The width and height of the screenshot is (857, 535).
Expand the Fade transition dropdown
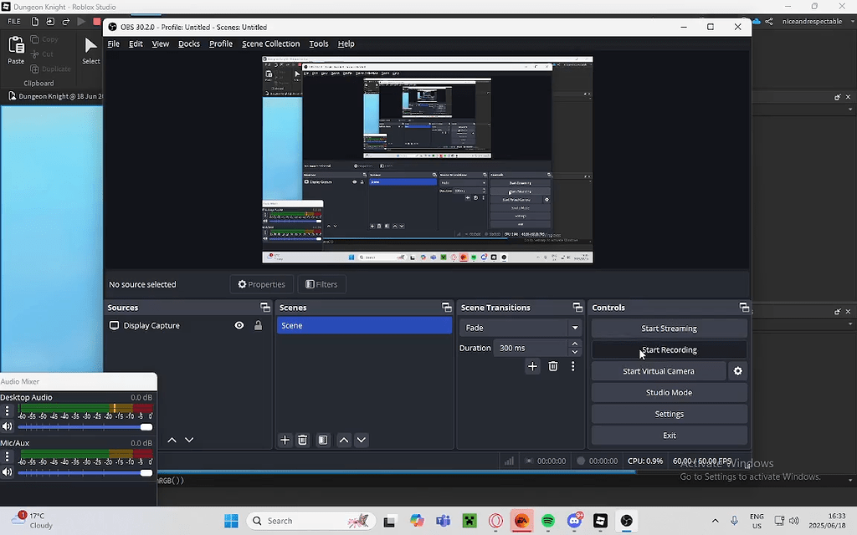click(574, 328)
